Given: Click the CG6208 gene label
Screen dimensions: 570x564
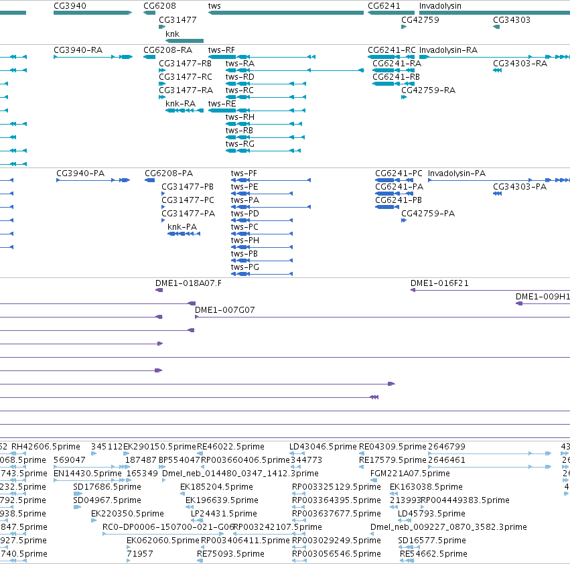Looking at the screenshot, I should [159, 6].
